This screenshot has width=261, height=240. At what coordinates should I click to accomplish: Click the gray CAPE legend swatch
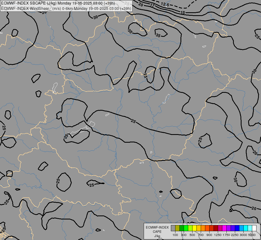[173, 228]
